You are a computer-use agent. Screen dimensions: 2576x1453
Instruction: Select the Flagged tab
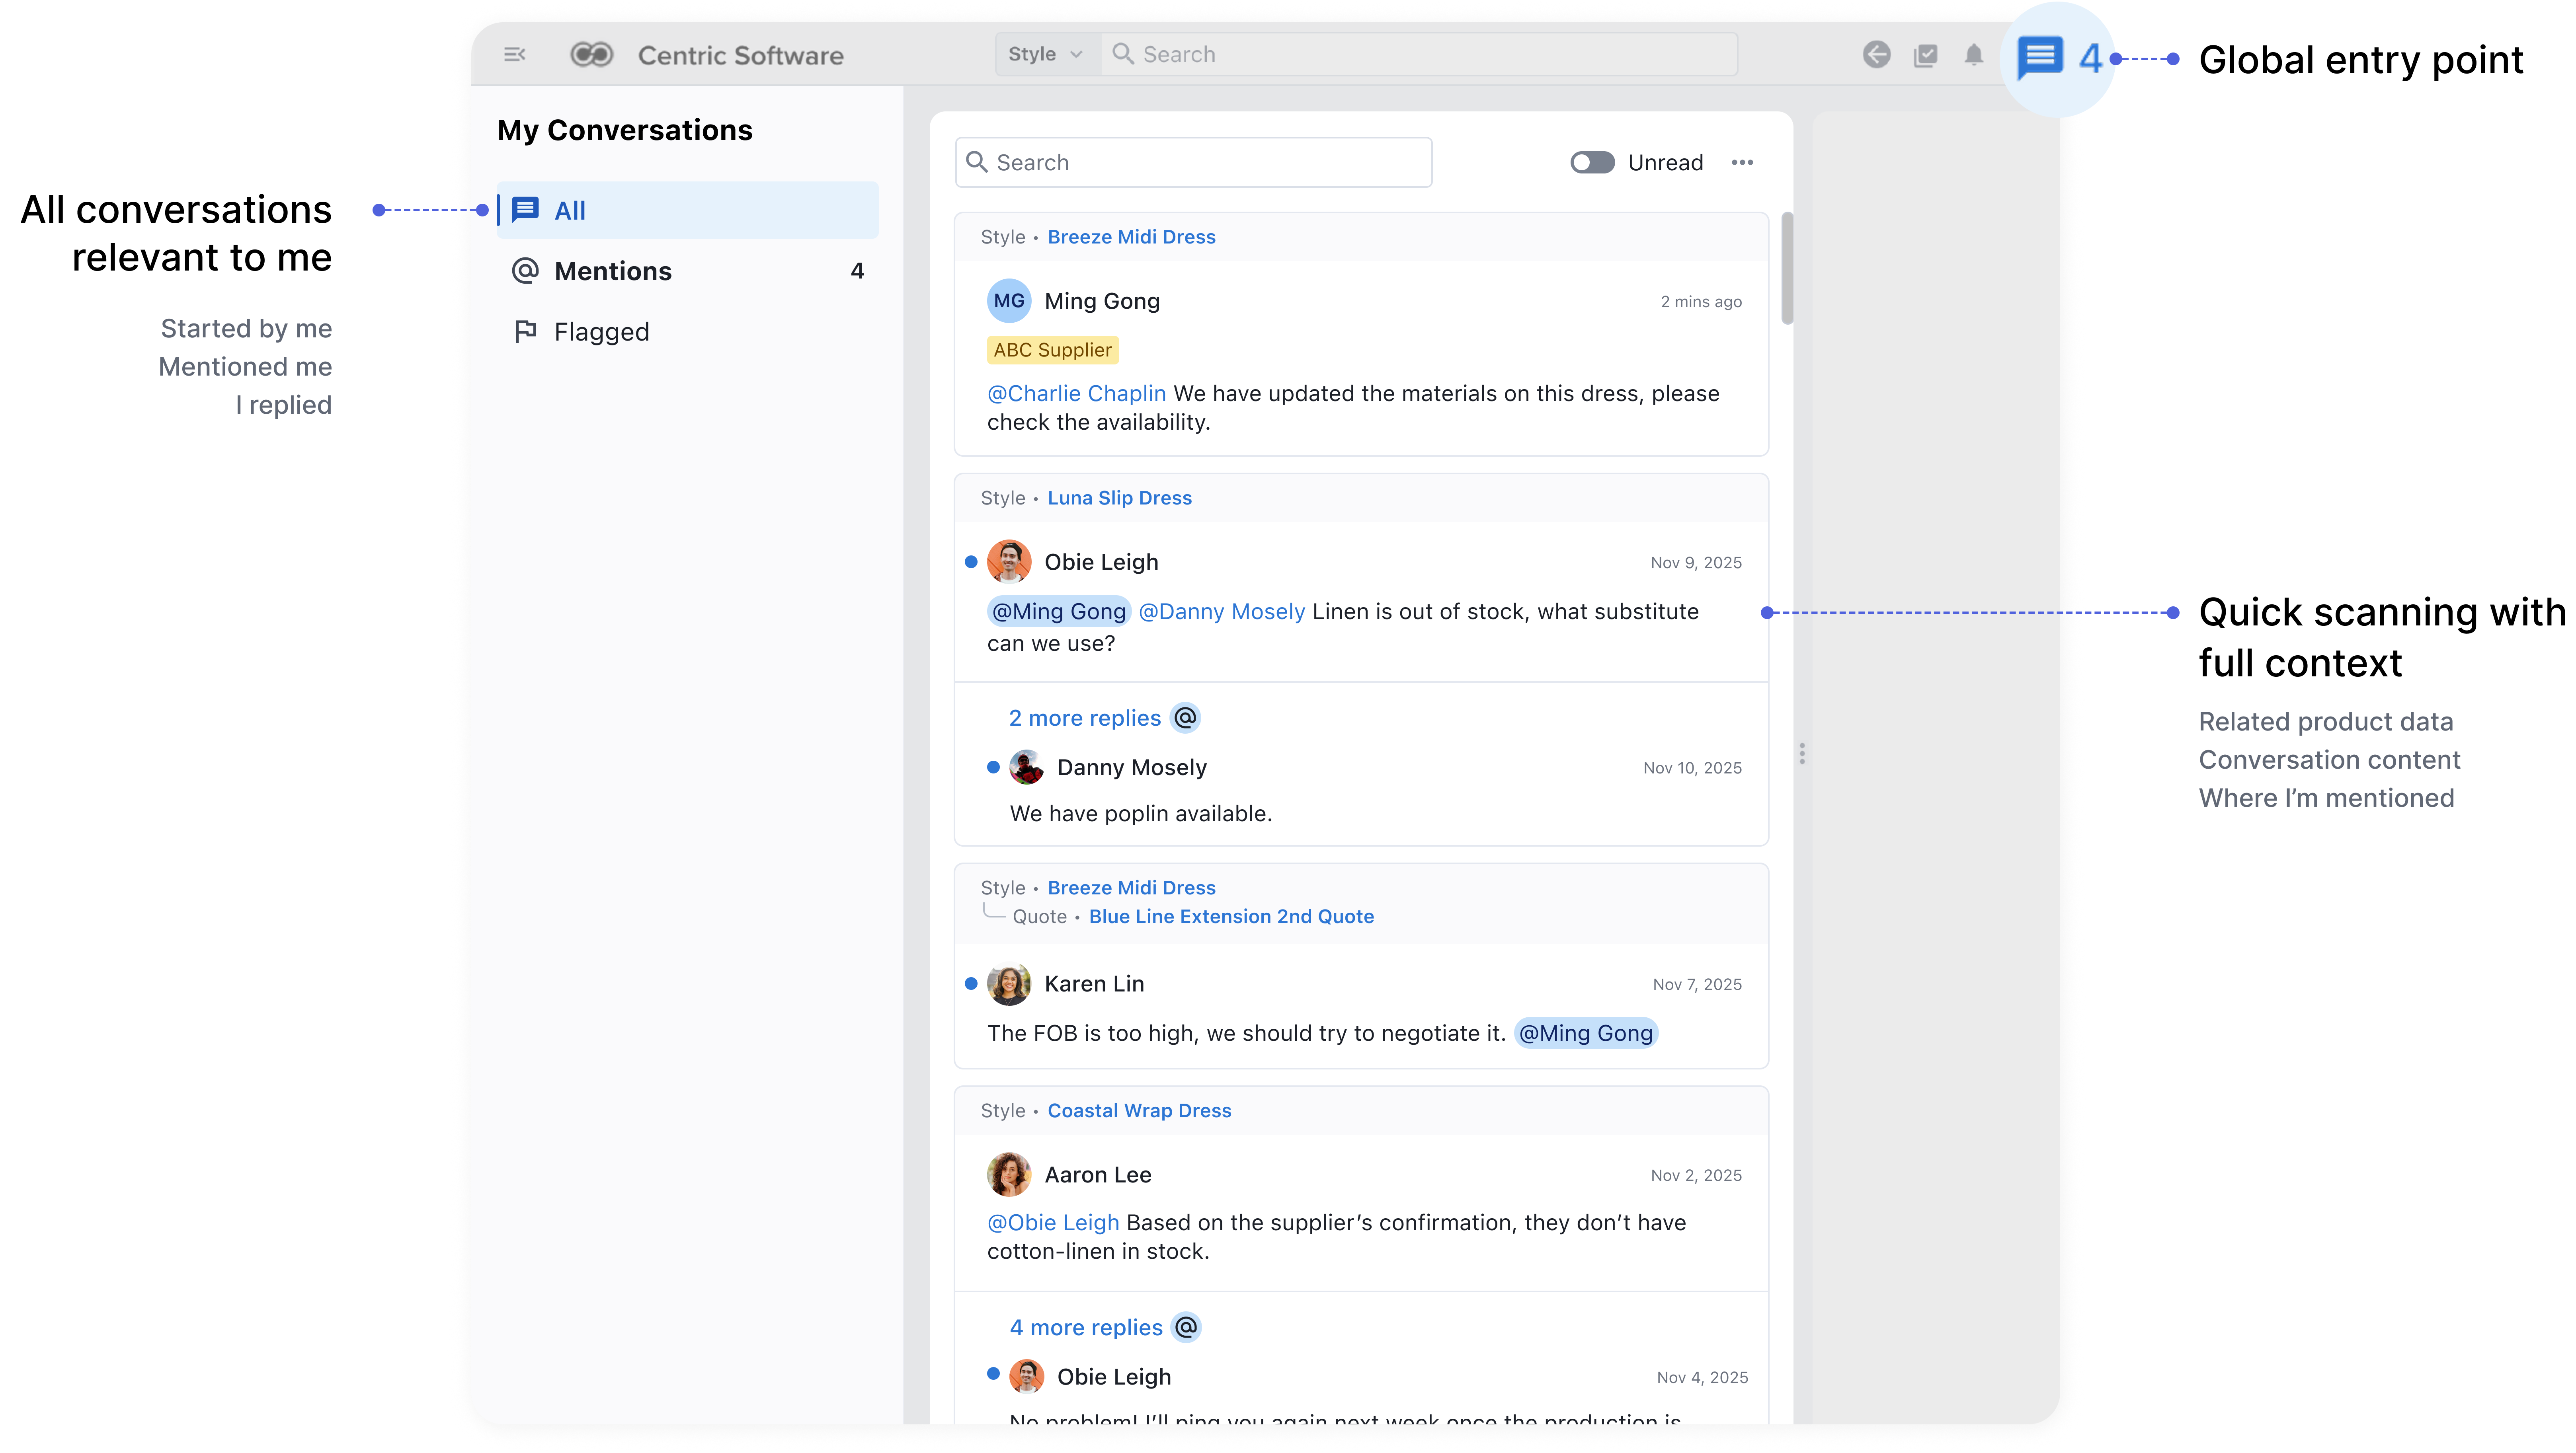click(x=601, y=332)
